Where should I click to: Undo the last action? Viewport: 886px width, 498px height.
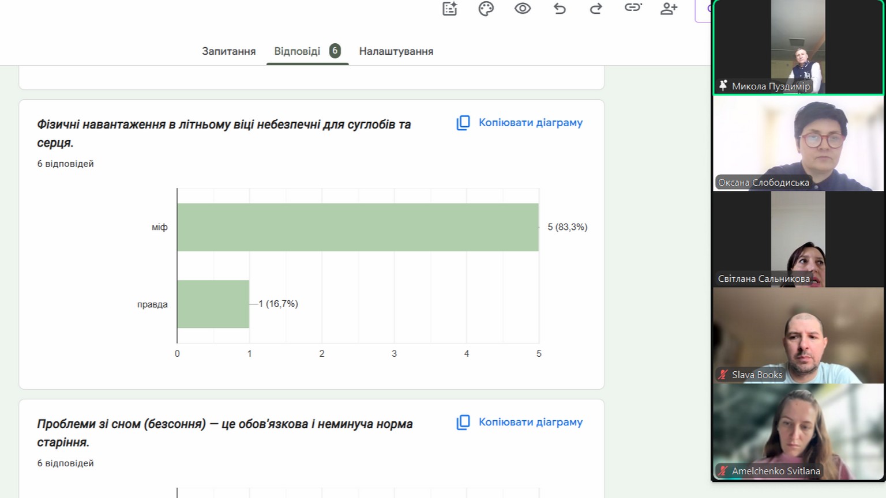point(560,9)
